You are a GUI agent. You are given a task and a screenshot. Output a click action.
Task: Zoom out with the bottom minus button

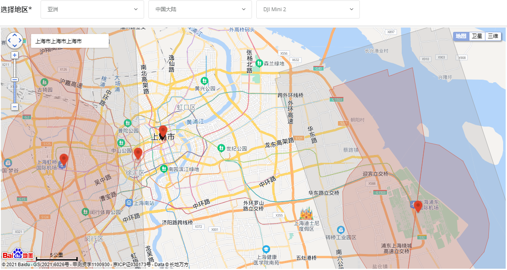15,106
